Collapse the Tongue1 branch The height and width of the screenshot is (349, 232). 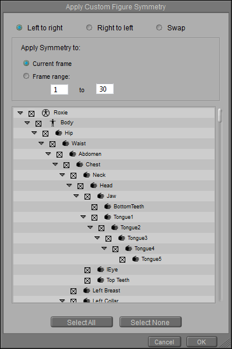coord(83,217)
